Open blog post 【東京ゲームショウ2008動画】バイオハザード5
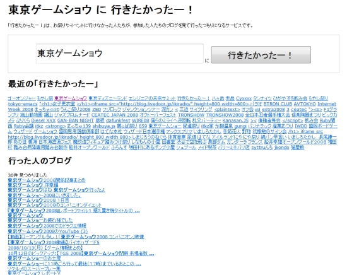The height and width of the screenshot is (275, 347). (x=54, y=242)
